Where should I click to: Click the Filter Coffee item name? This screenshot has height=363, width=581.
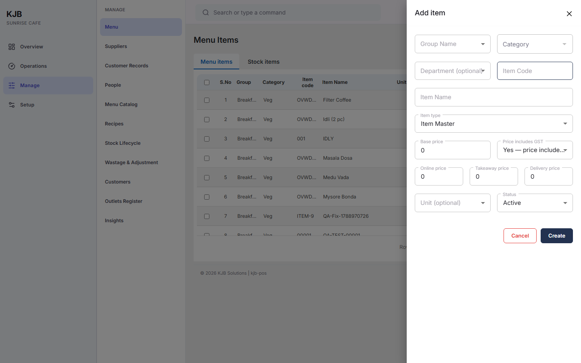(x=337, y=100)
